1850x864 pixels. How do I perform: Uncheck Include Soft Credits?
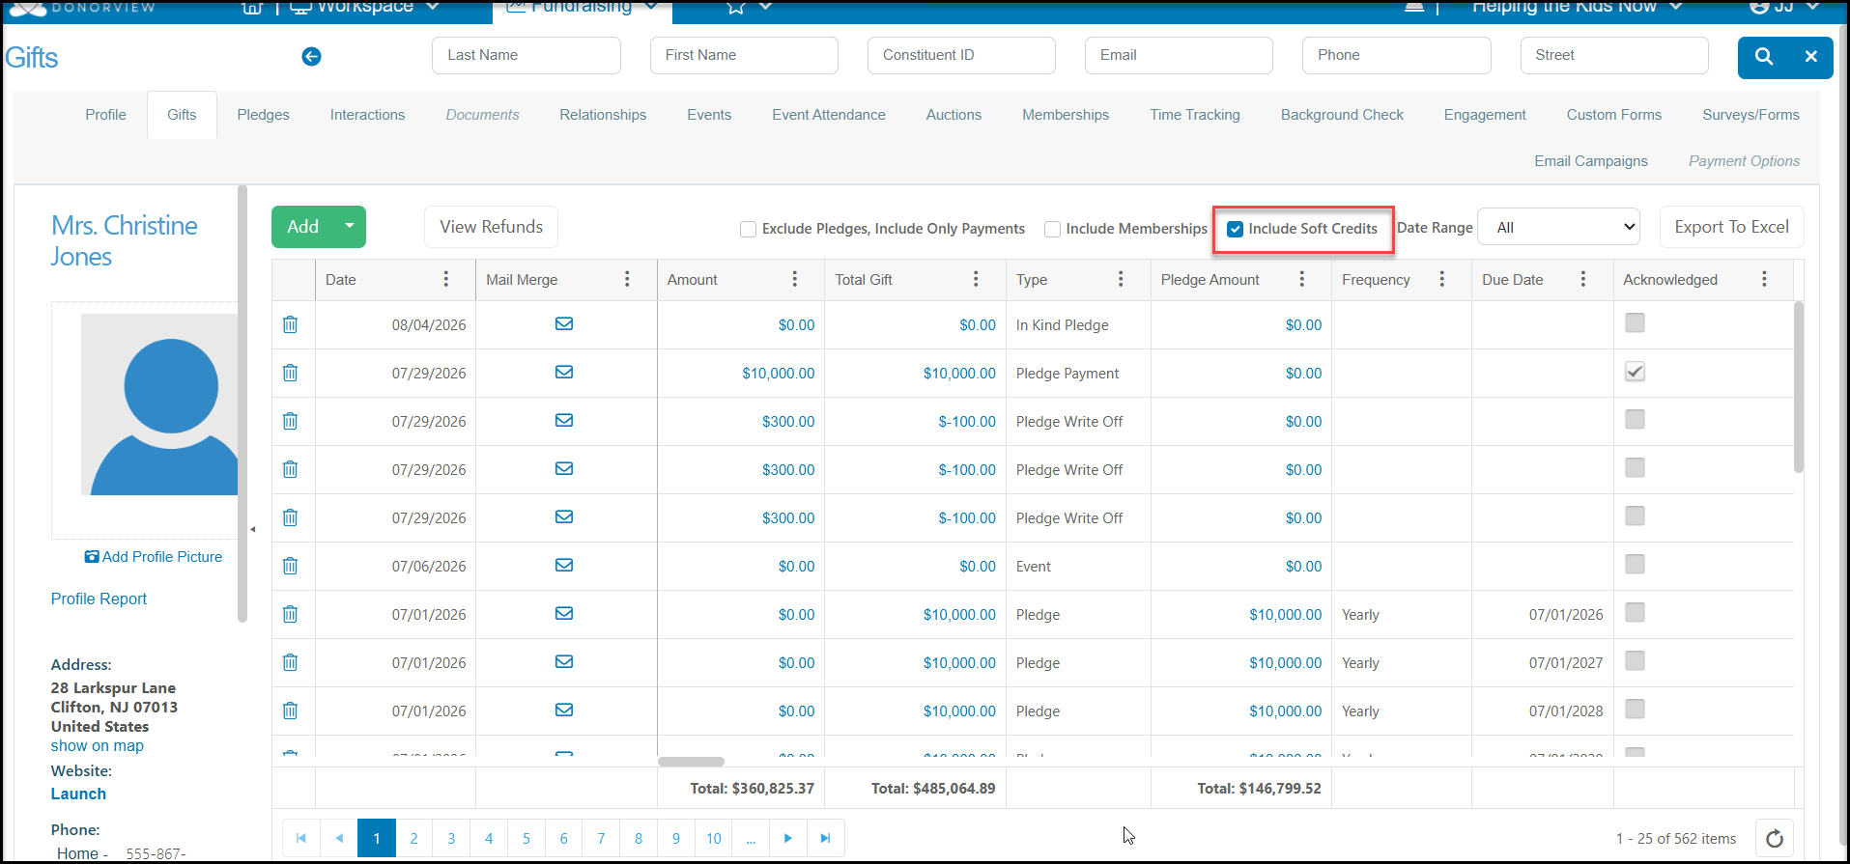(1235, 229)
